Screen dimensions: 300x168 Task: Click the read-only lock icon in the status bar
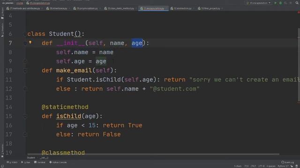(x=292, y=166)
